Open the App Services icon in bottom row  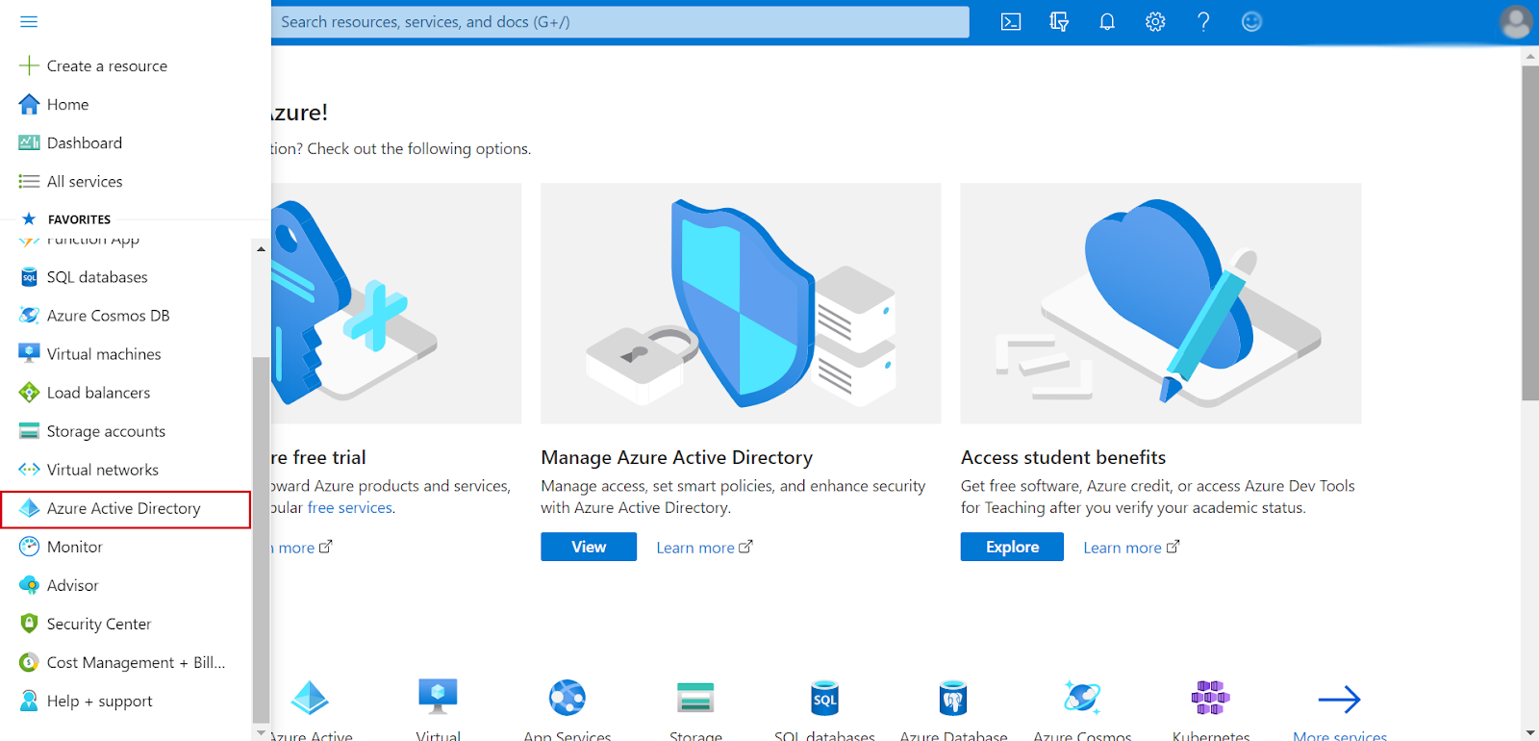coord(568,698)
